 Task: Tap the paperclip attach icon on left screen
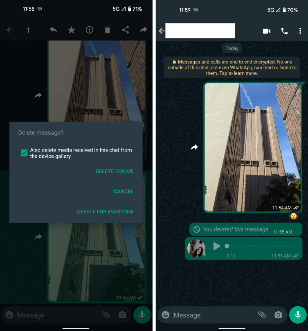coord(106,315)
